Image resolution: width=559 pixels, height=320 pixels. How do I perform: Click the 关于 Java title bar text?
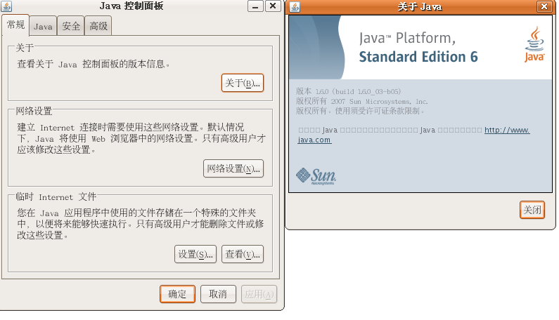420,7
